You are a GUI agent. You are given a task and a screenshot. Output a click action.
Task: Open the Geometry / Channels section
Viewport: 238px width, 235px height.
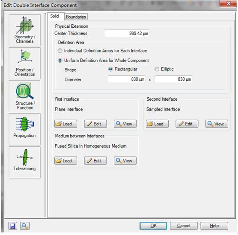click(x=24, y=30)
